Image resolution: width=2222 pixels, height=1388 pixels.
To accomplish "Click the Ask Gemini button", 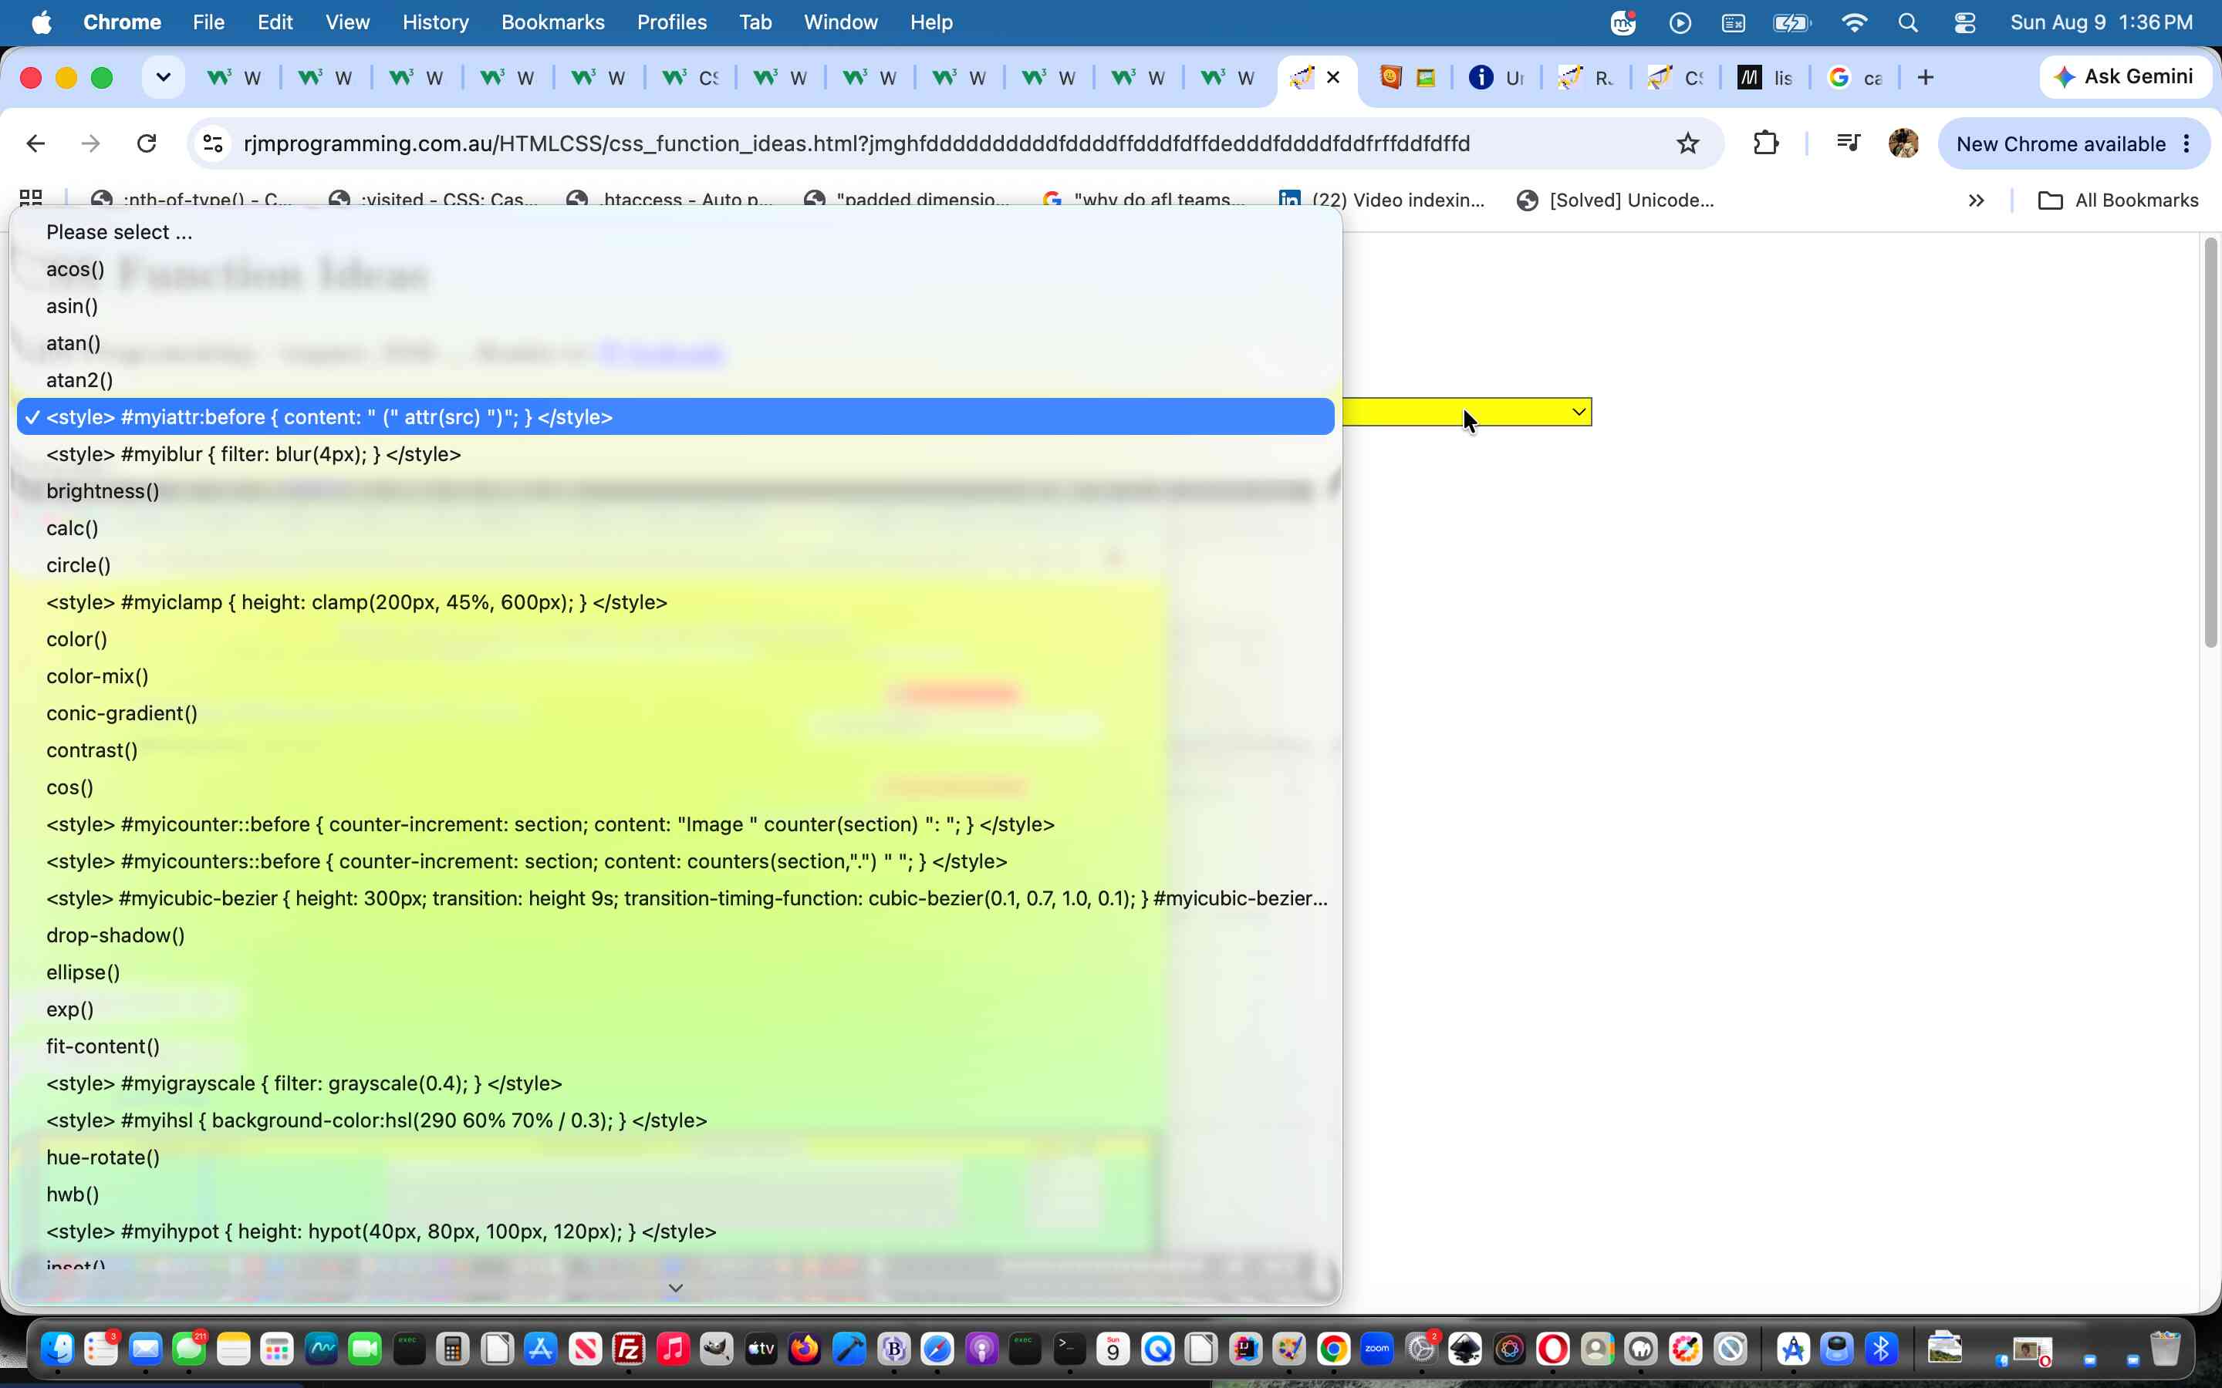I will coord(2124,77).
